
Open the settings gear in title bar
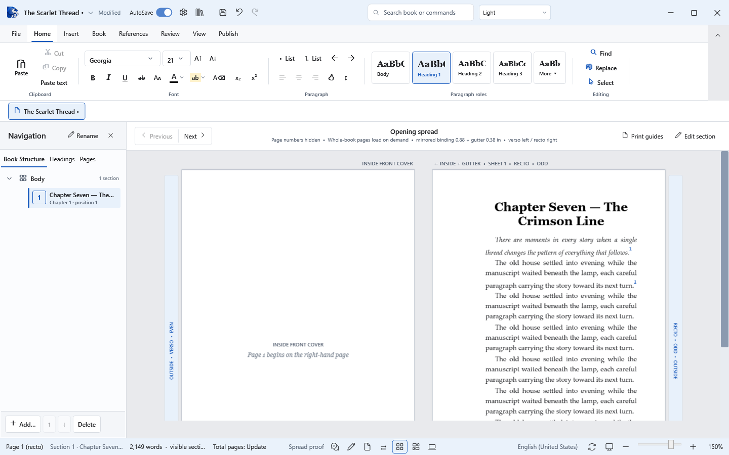point(183,13)
